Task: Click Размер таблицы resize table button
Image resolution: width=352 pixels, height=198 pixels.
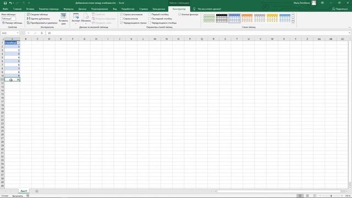Action: point(12,23)
